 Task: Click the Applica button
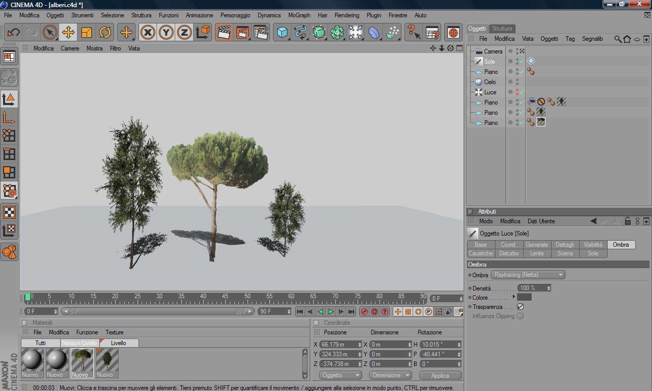coord(440,375)
